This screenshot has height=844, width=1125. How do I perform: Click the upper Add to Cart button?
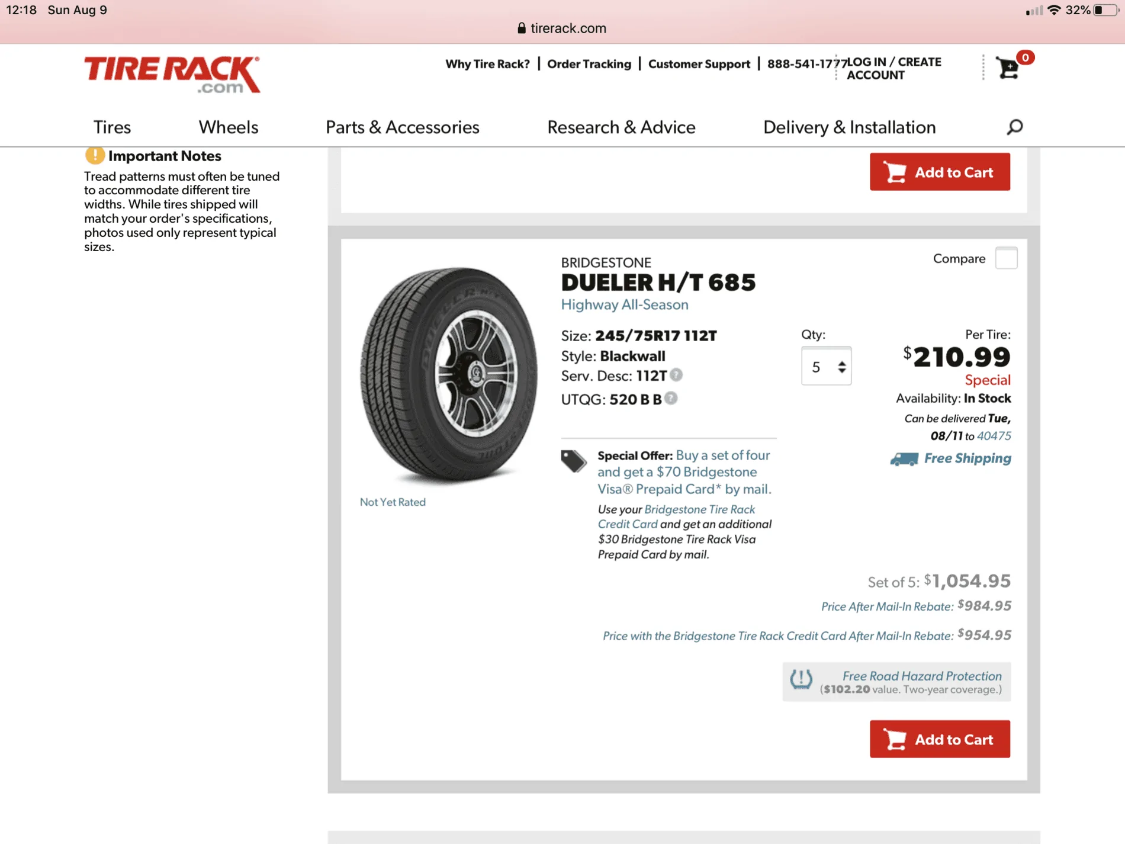pyautogui.click(x=940, y=172)
